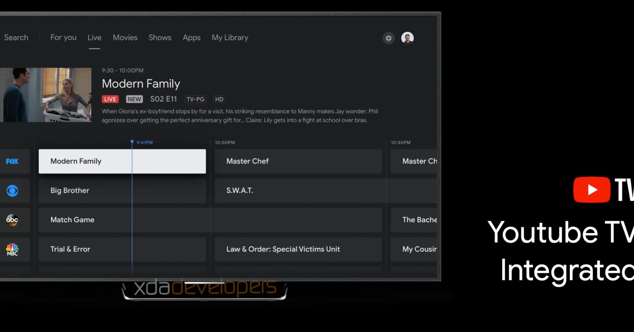This screenshot has width=634, height=332.
Task: Open the Shows tab
Action: coord(160,37)
